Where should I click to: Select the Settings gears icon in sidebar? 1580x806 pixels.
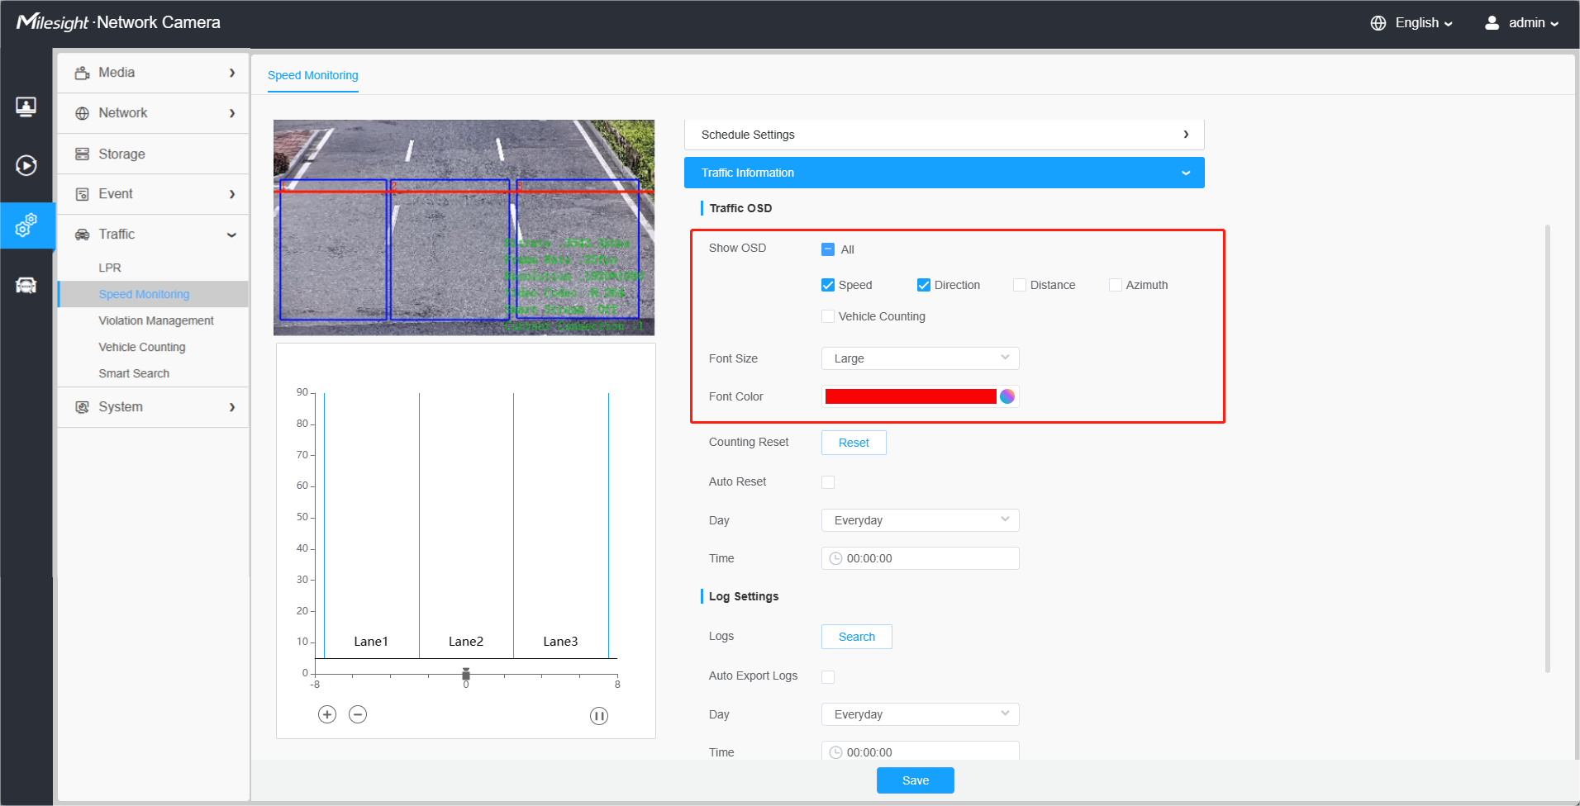[26, 225]
